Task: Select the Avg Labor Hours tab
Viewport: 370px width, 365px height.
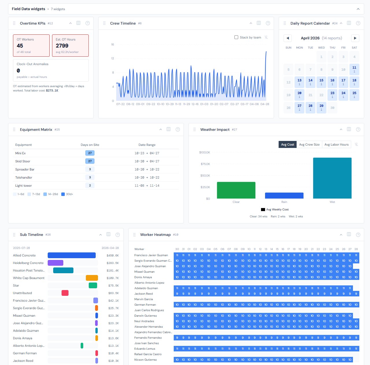Action: (336, 144)
